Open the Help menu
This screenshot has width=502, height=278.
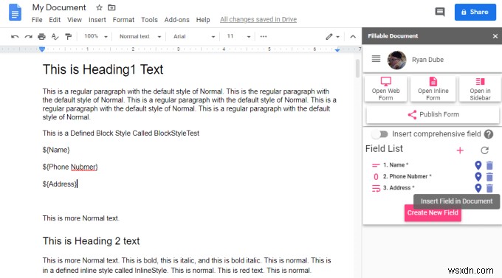[203, 20]
